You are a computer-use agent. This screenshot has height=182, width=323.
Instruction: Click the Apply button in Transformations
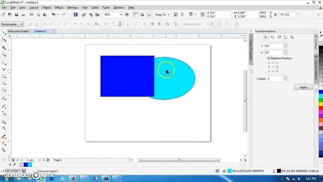303,87
